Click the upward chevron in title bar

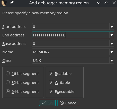tap(106, 3)
